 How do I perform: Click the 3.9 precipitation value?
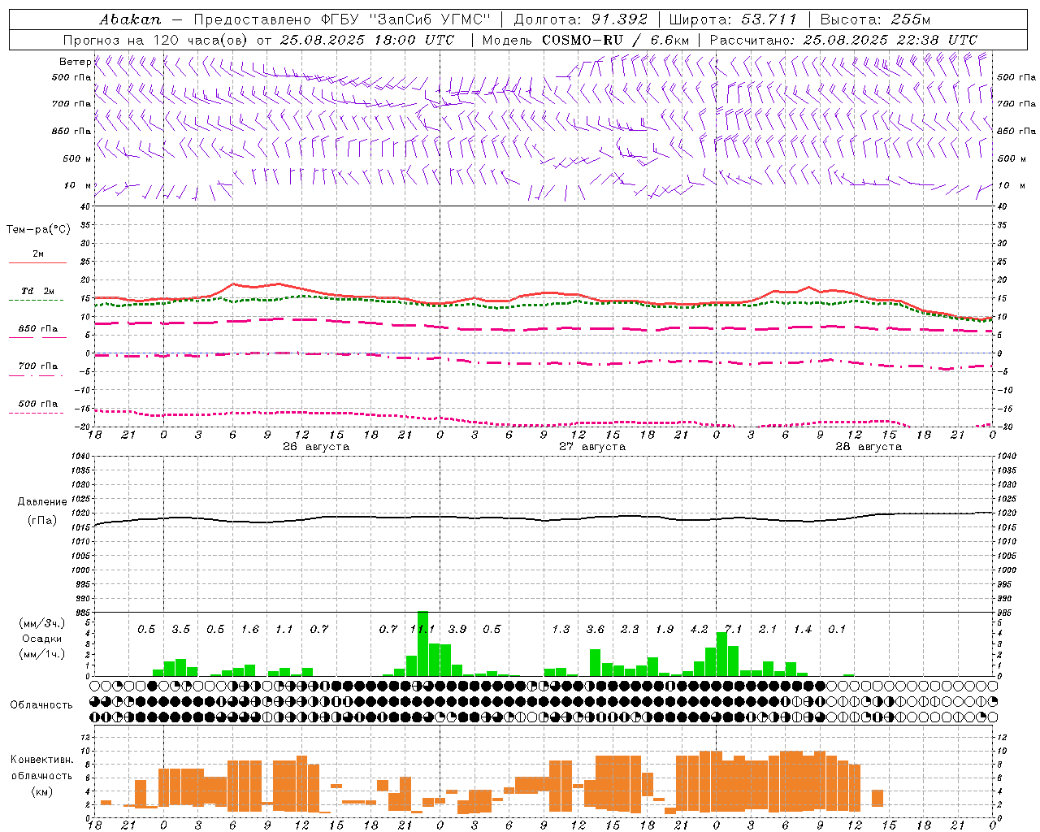click(x=457, y=630)
